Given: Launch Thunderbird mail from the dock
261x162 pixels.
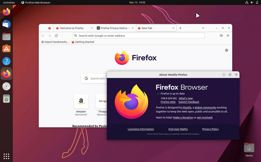Looking at the screenshot, I should pyautogui.click(x=6, y=24).
